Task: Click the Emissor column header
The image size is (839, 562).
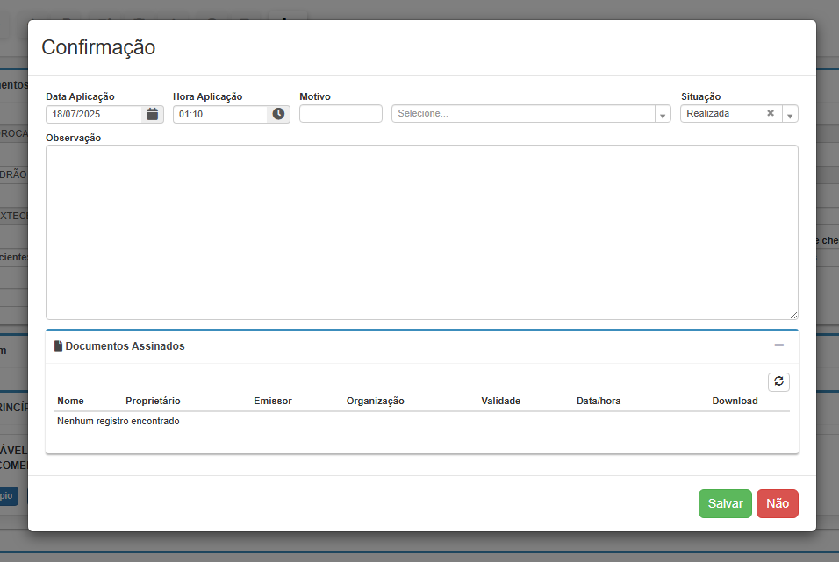Action: 272,401
